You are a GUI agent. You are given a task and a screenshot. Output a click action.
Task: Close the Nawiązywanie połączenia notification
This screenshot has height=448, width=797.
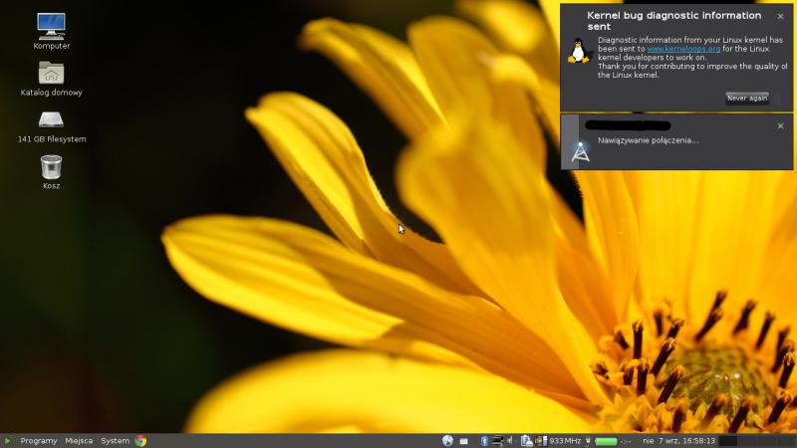point(780,126)
